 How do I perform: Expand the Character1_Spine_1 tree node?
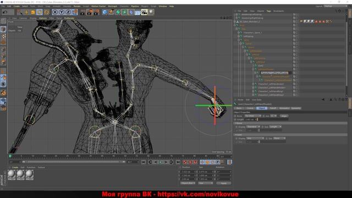pos(239,32)
